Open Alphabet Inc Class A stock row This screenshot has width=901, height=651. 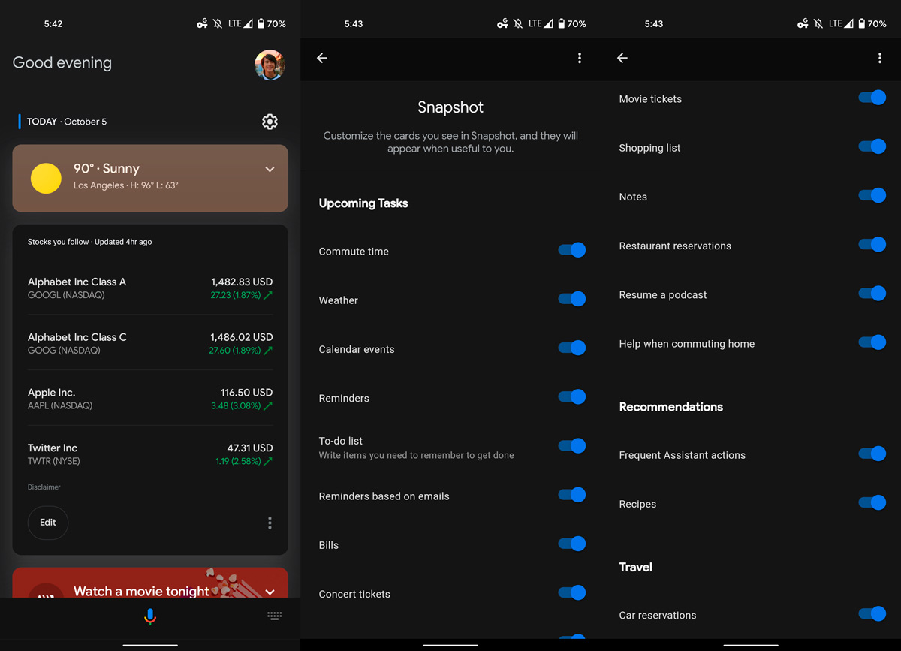[x=150, y=288]
